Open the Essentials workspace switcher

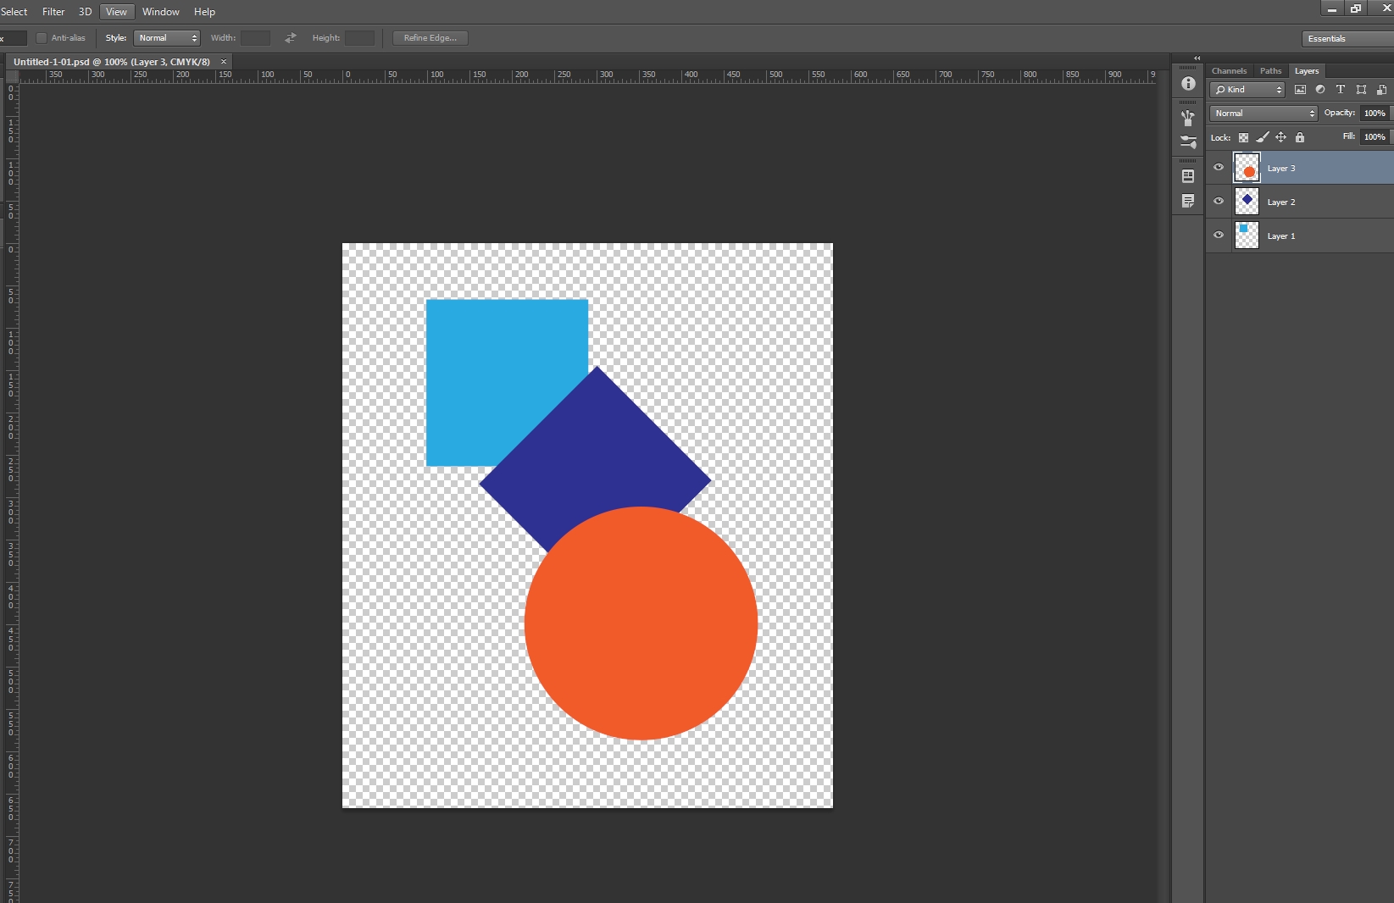[1346, 39]
